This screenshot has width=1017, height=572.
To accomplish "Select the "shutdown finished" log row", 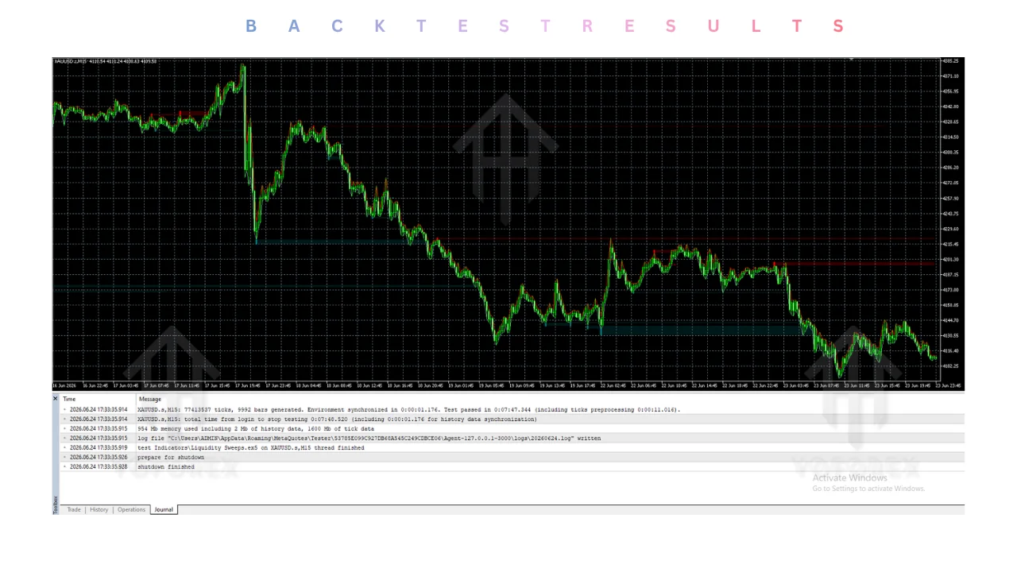I will [512, 466].
